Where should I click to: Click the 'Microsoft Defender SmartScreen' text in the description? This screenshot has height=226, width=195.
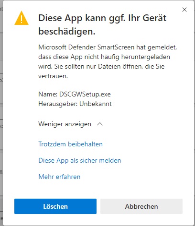87,47
